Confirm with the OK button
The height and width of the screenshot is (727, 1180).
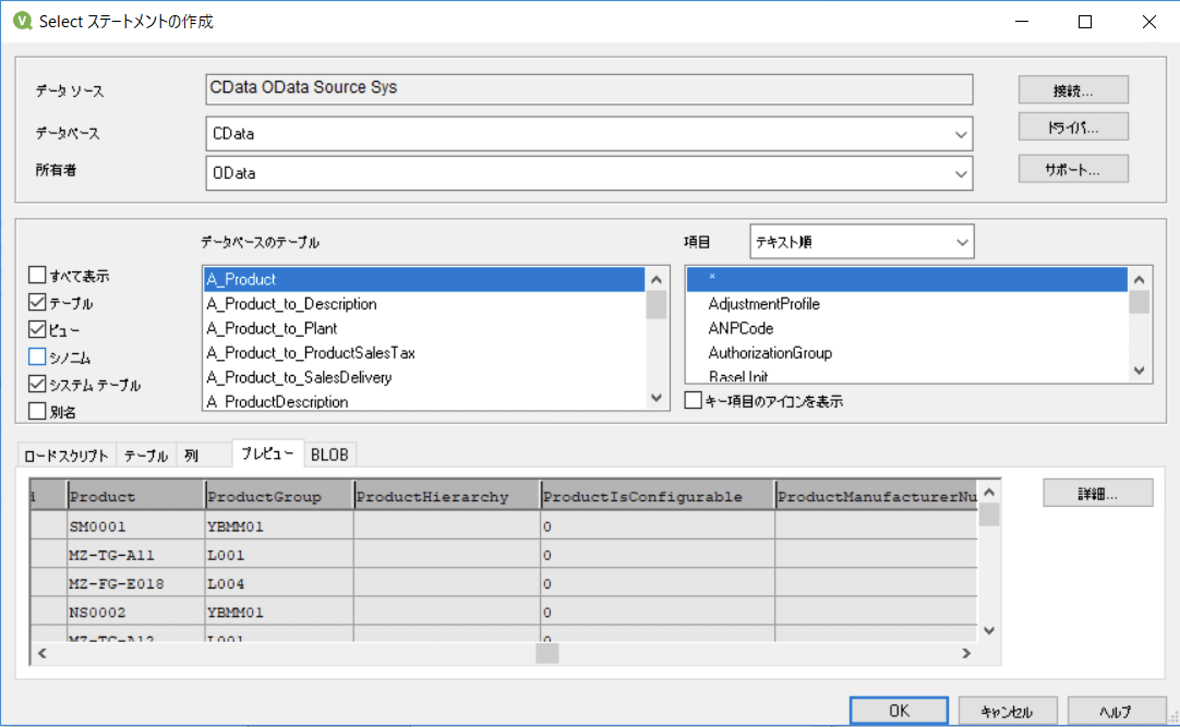tap(898, 711)
